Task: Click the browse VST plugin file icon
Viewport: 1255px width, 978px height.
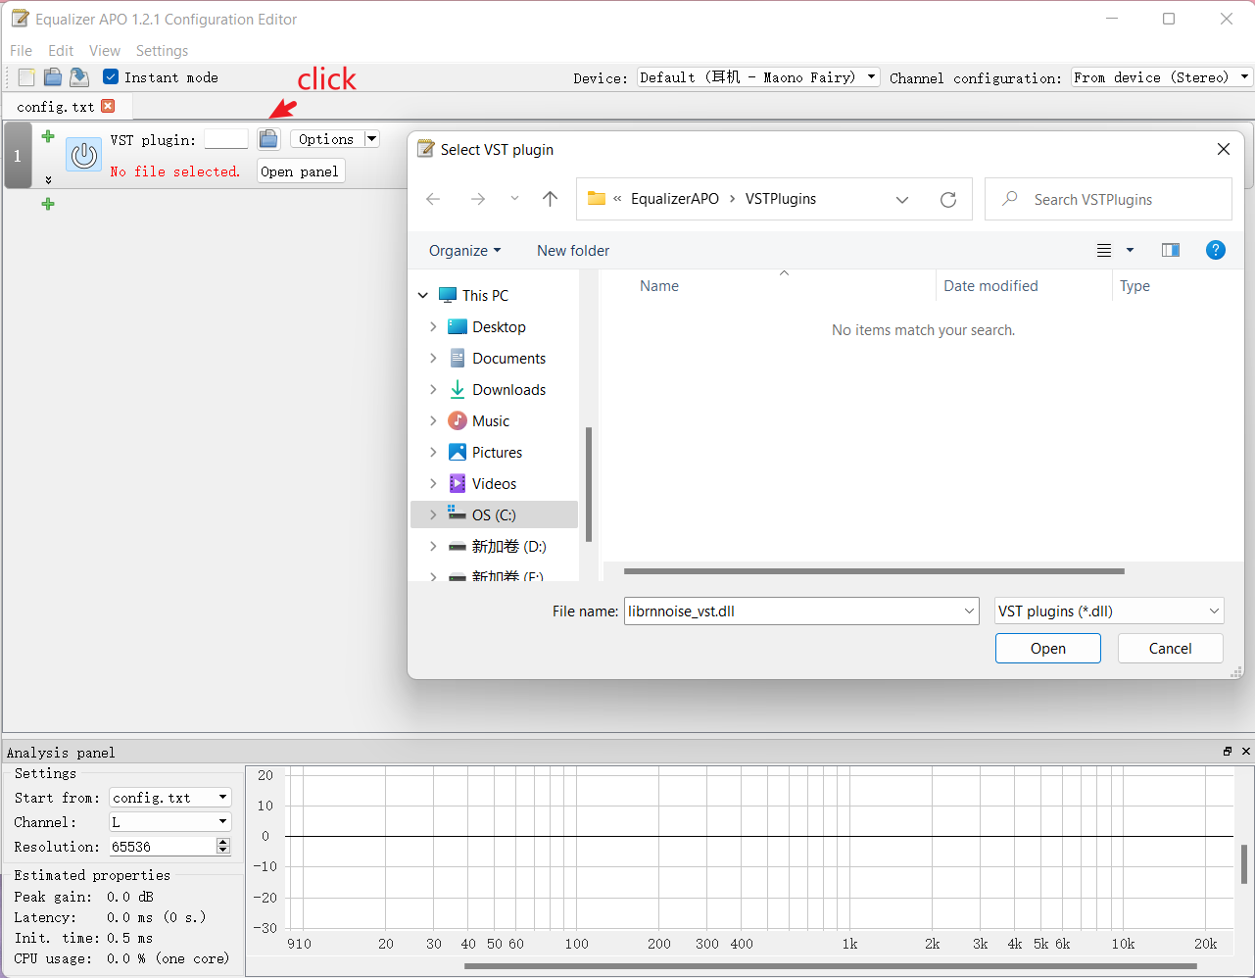Action: coord(268,139)
